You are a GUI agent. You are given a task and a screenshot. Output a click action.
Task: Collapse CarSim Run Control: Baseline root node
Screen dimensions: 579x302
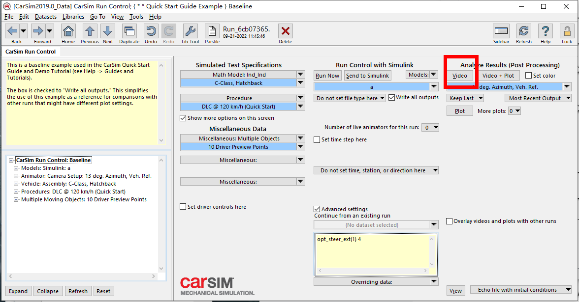[11, 160]
